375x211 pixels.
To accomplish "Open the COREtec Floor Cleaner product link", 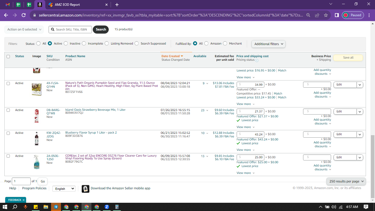I will (x=111, y=157).
